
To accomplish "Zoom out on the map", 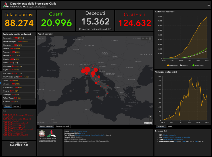I will point(150,120).
